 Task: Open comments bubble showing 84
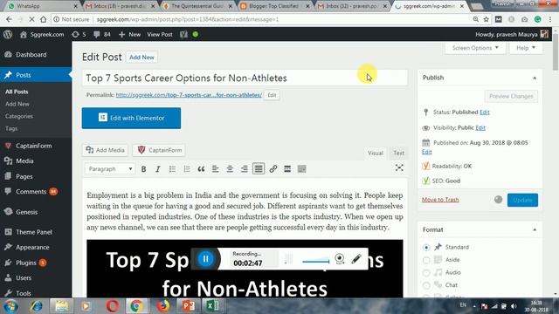tap(102, 35)
